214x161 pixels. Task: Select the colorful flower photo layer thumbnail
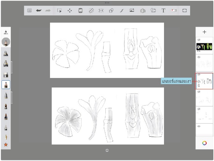tap(204, 47)
